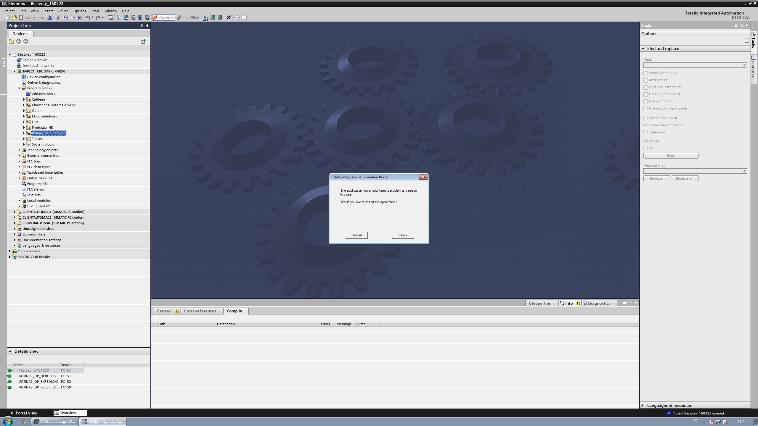This screenshot has width=758, height=426.
Task: Click the Open project toolbar icon
Action: coord(15,18)
